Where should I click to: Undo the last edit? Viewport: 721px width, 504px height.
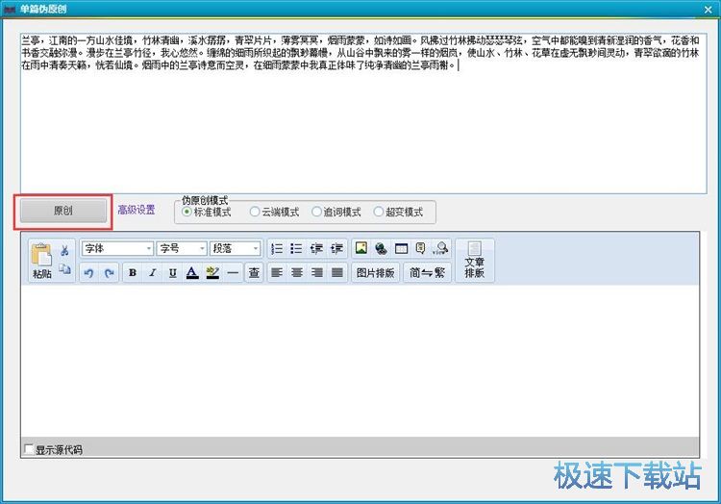pyautogui.click(x=89, y=273)
